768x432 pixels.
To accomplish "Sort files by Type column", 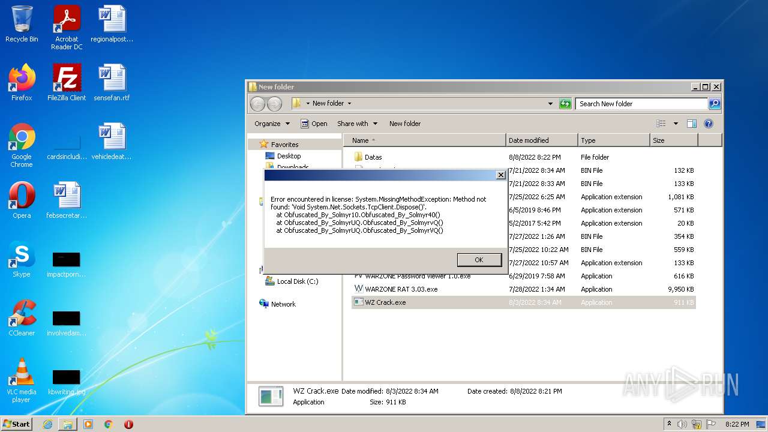I will click(x=614, y=140).
